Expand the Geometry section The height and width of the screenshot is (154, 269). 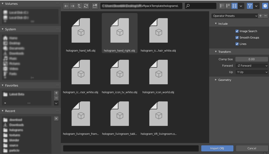[216, 80]
